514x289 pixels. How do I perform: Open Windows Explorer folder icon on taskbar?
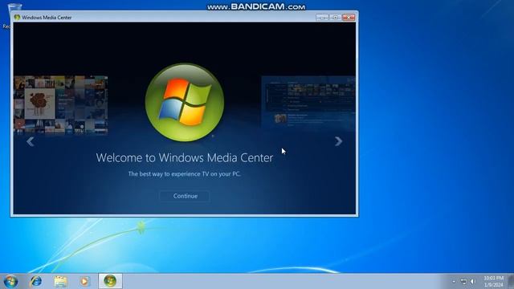(60, 281)
